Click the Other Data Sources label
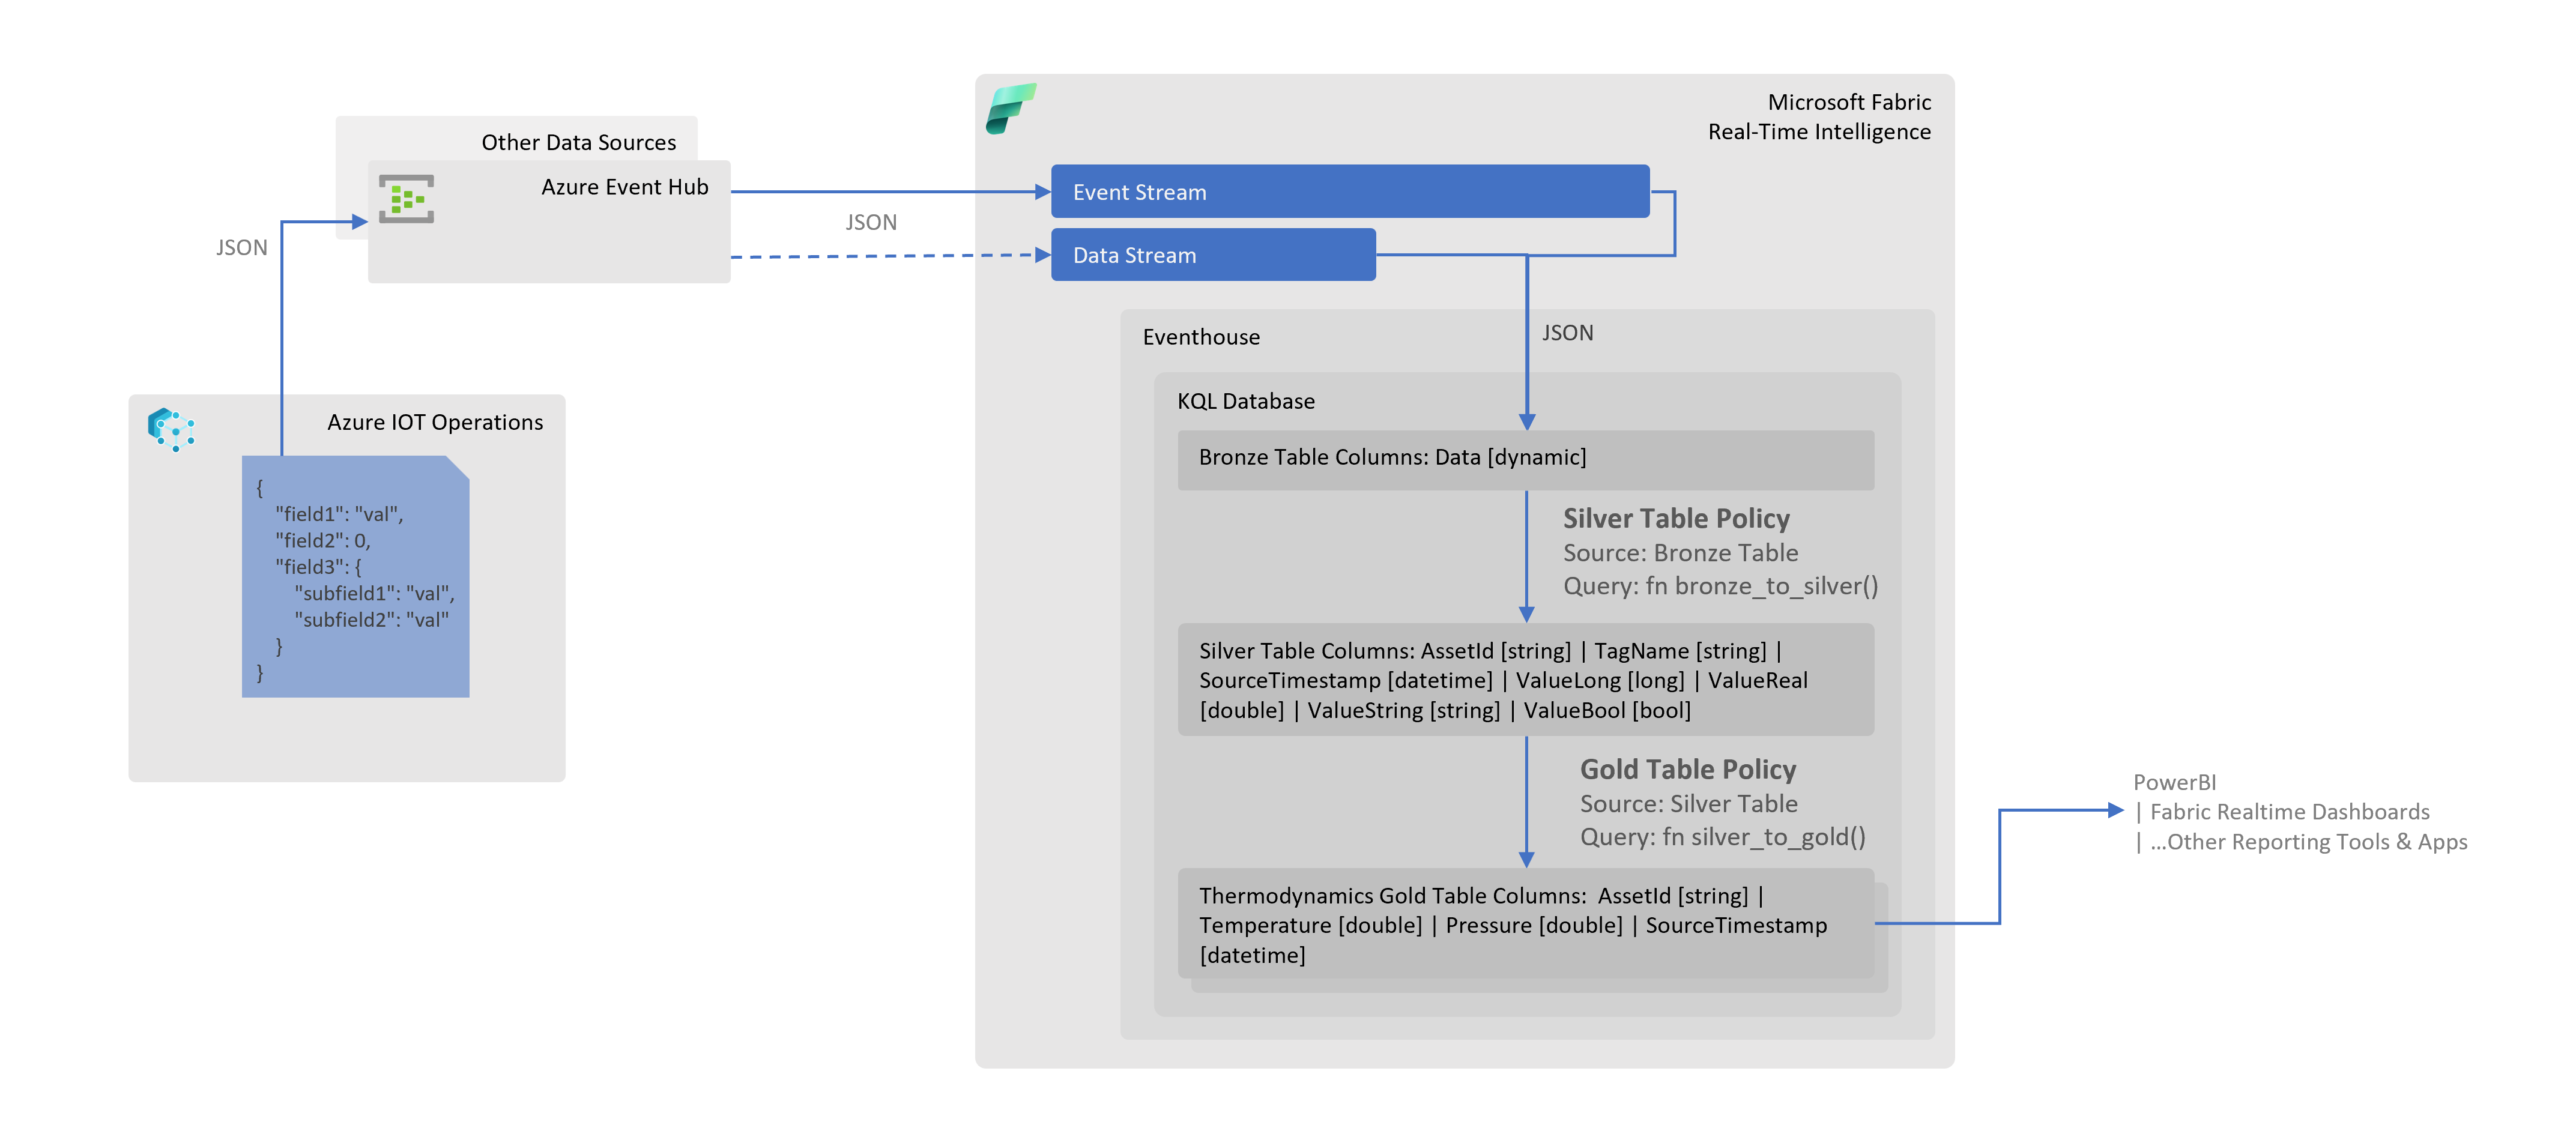The image size is (2576, 1125). pos(578,142)
